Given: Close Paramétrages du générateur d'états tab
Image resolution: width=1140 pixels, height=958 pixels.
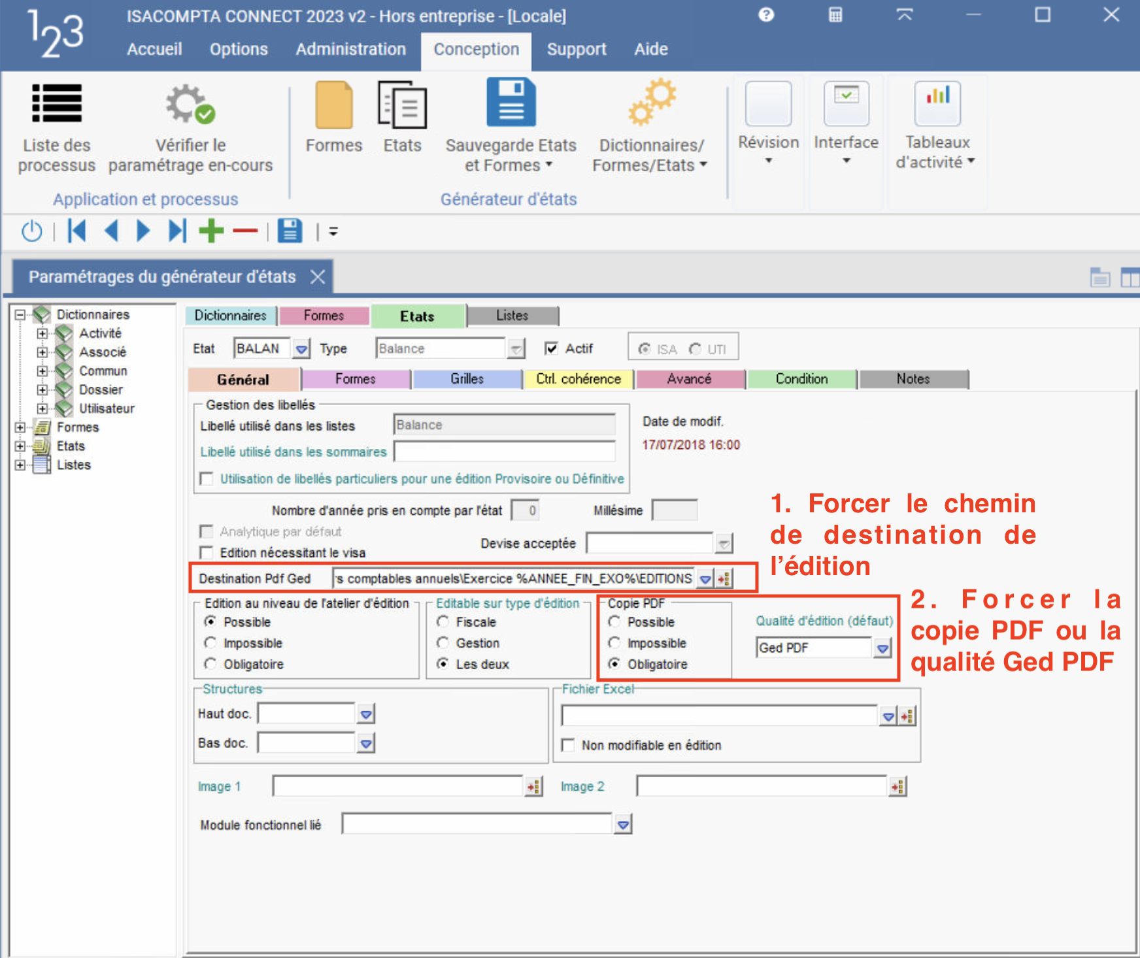Looking at the screenshot, I should click(318, 277).
